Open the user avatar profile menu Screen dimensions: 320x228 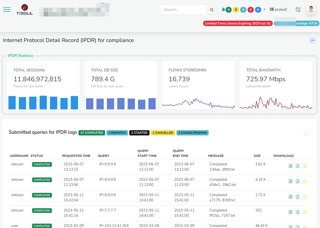[x=311, y=9]
